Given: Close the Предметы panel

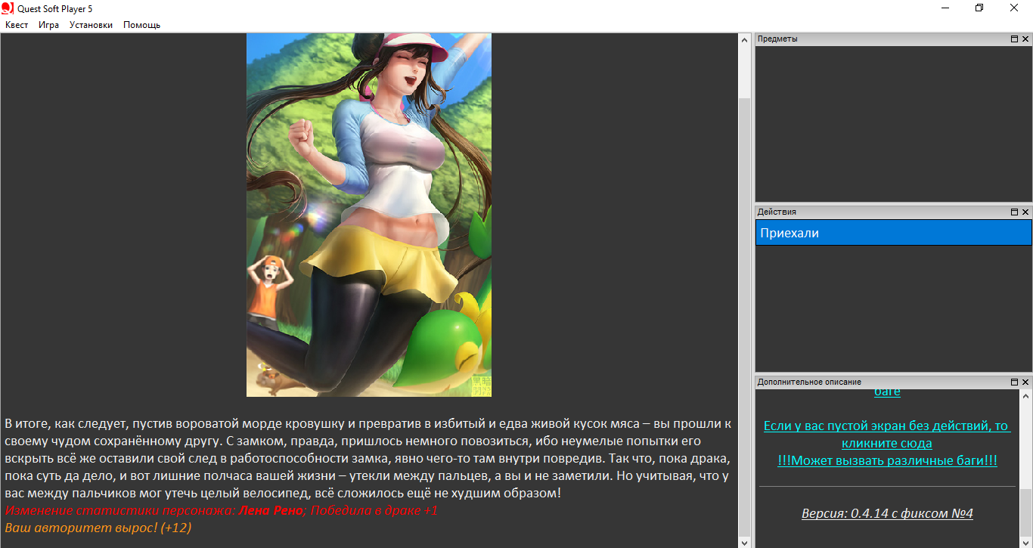Looking at the screenshot, I should click(x=1025, y=39).
